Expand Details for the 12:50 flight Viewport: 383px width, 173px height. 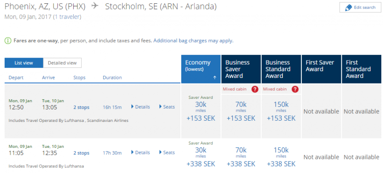click(x=140, y=107)
